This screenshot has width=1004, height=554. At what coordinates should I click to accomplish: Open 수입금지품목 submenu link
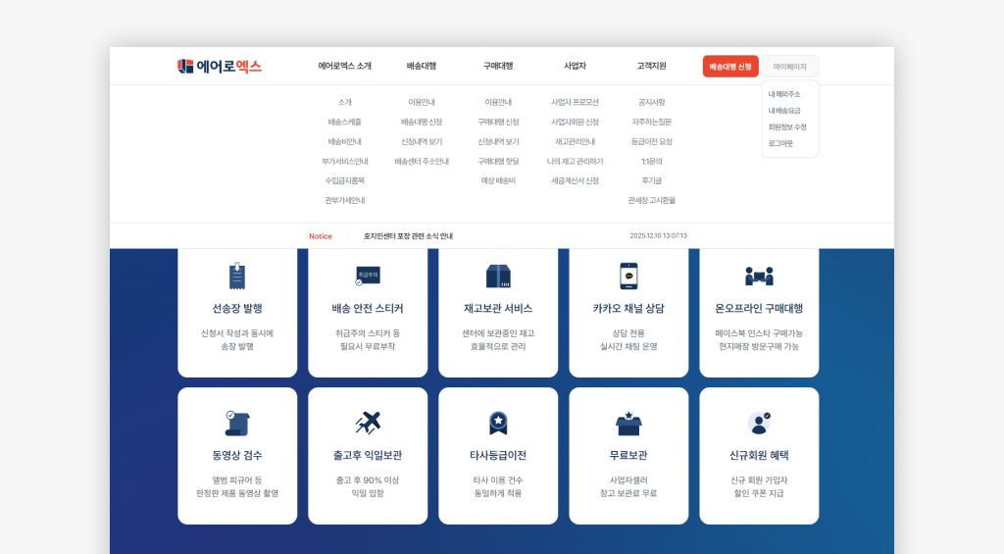(x=344, y=180)
